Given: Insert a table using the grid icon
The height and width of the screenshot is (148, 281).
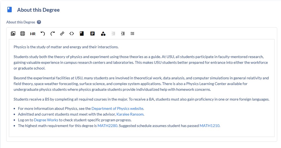Looking at the screenshot, I should click(23, 34).
